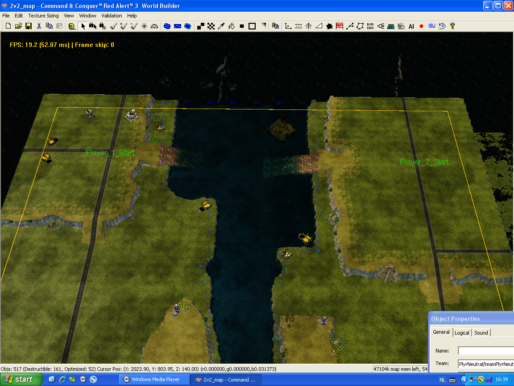
Task: Select the eyedropper tool
Action: pyautogui.click(x=221, y=26)
